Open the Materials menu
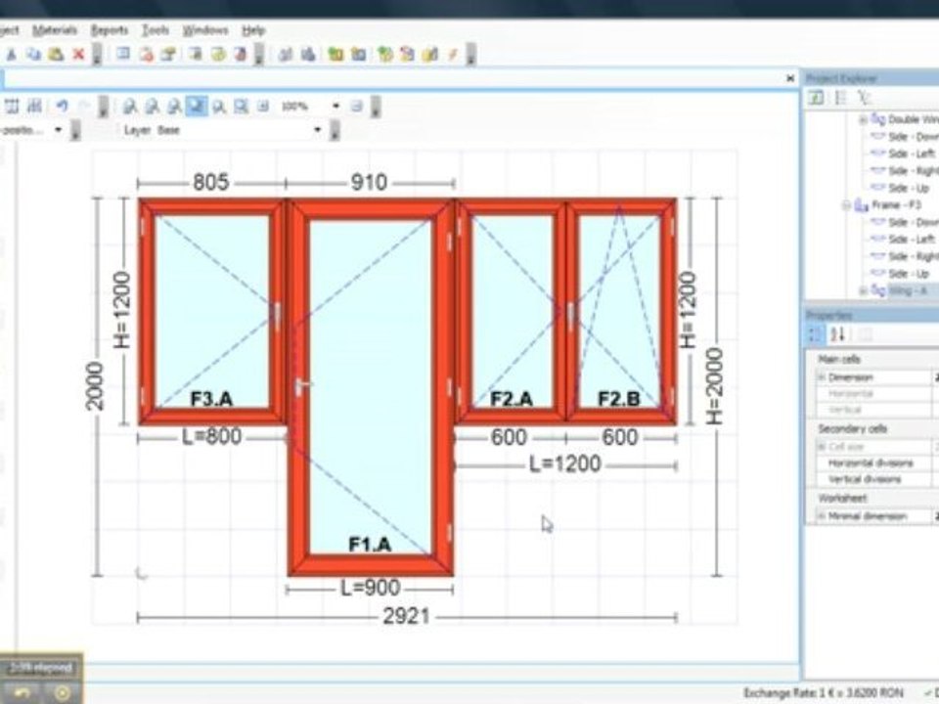This screenshot has width=939, height=704. click(x=55, y=30)
